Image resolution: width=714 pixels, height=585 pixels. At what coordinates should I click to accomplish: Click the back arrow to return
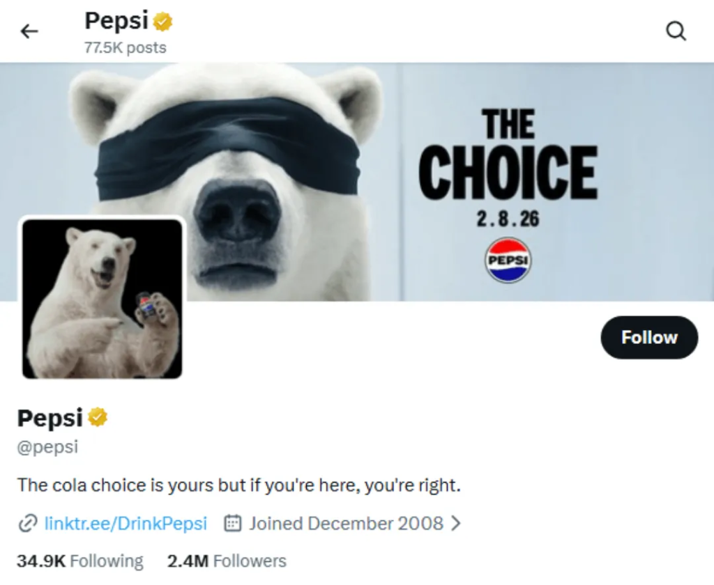(29, 31)
